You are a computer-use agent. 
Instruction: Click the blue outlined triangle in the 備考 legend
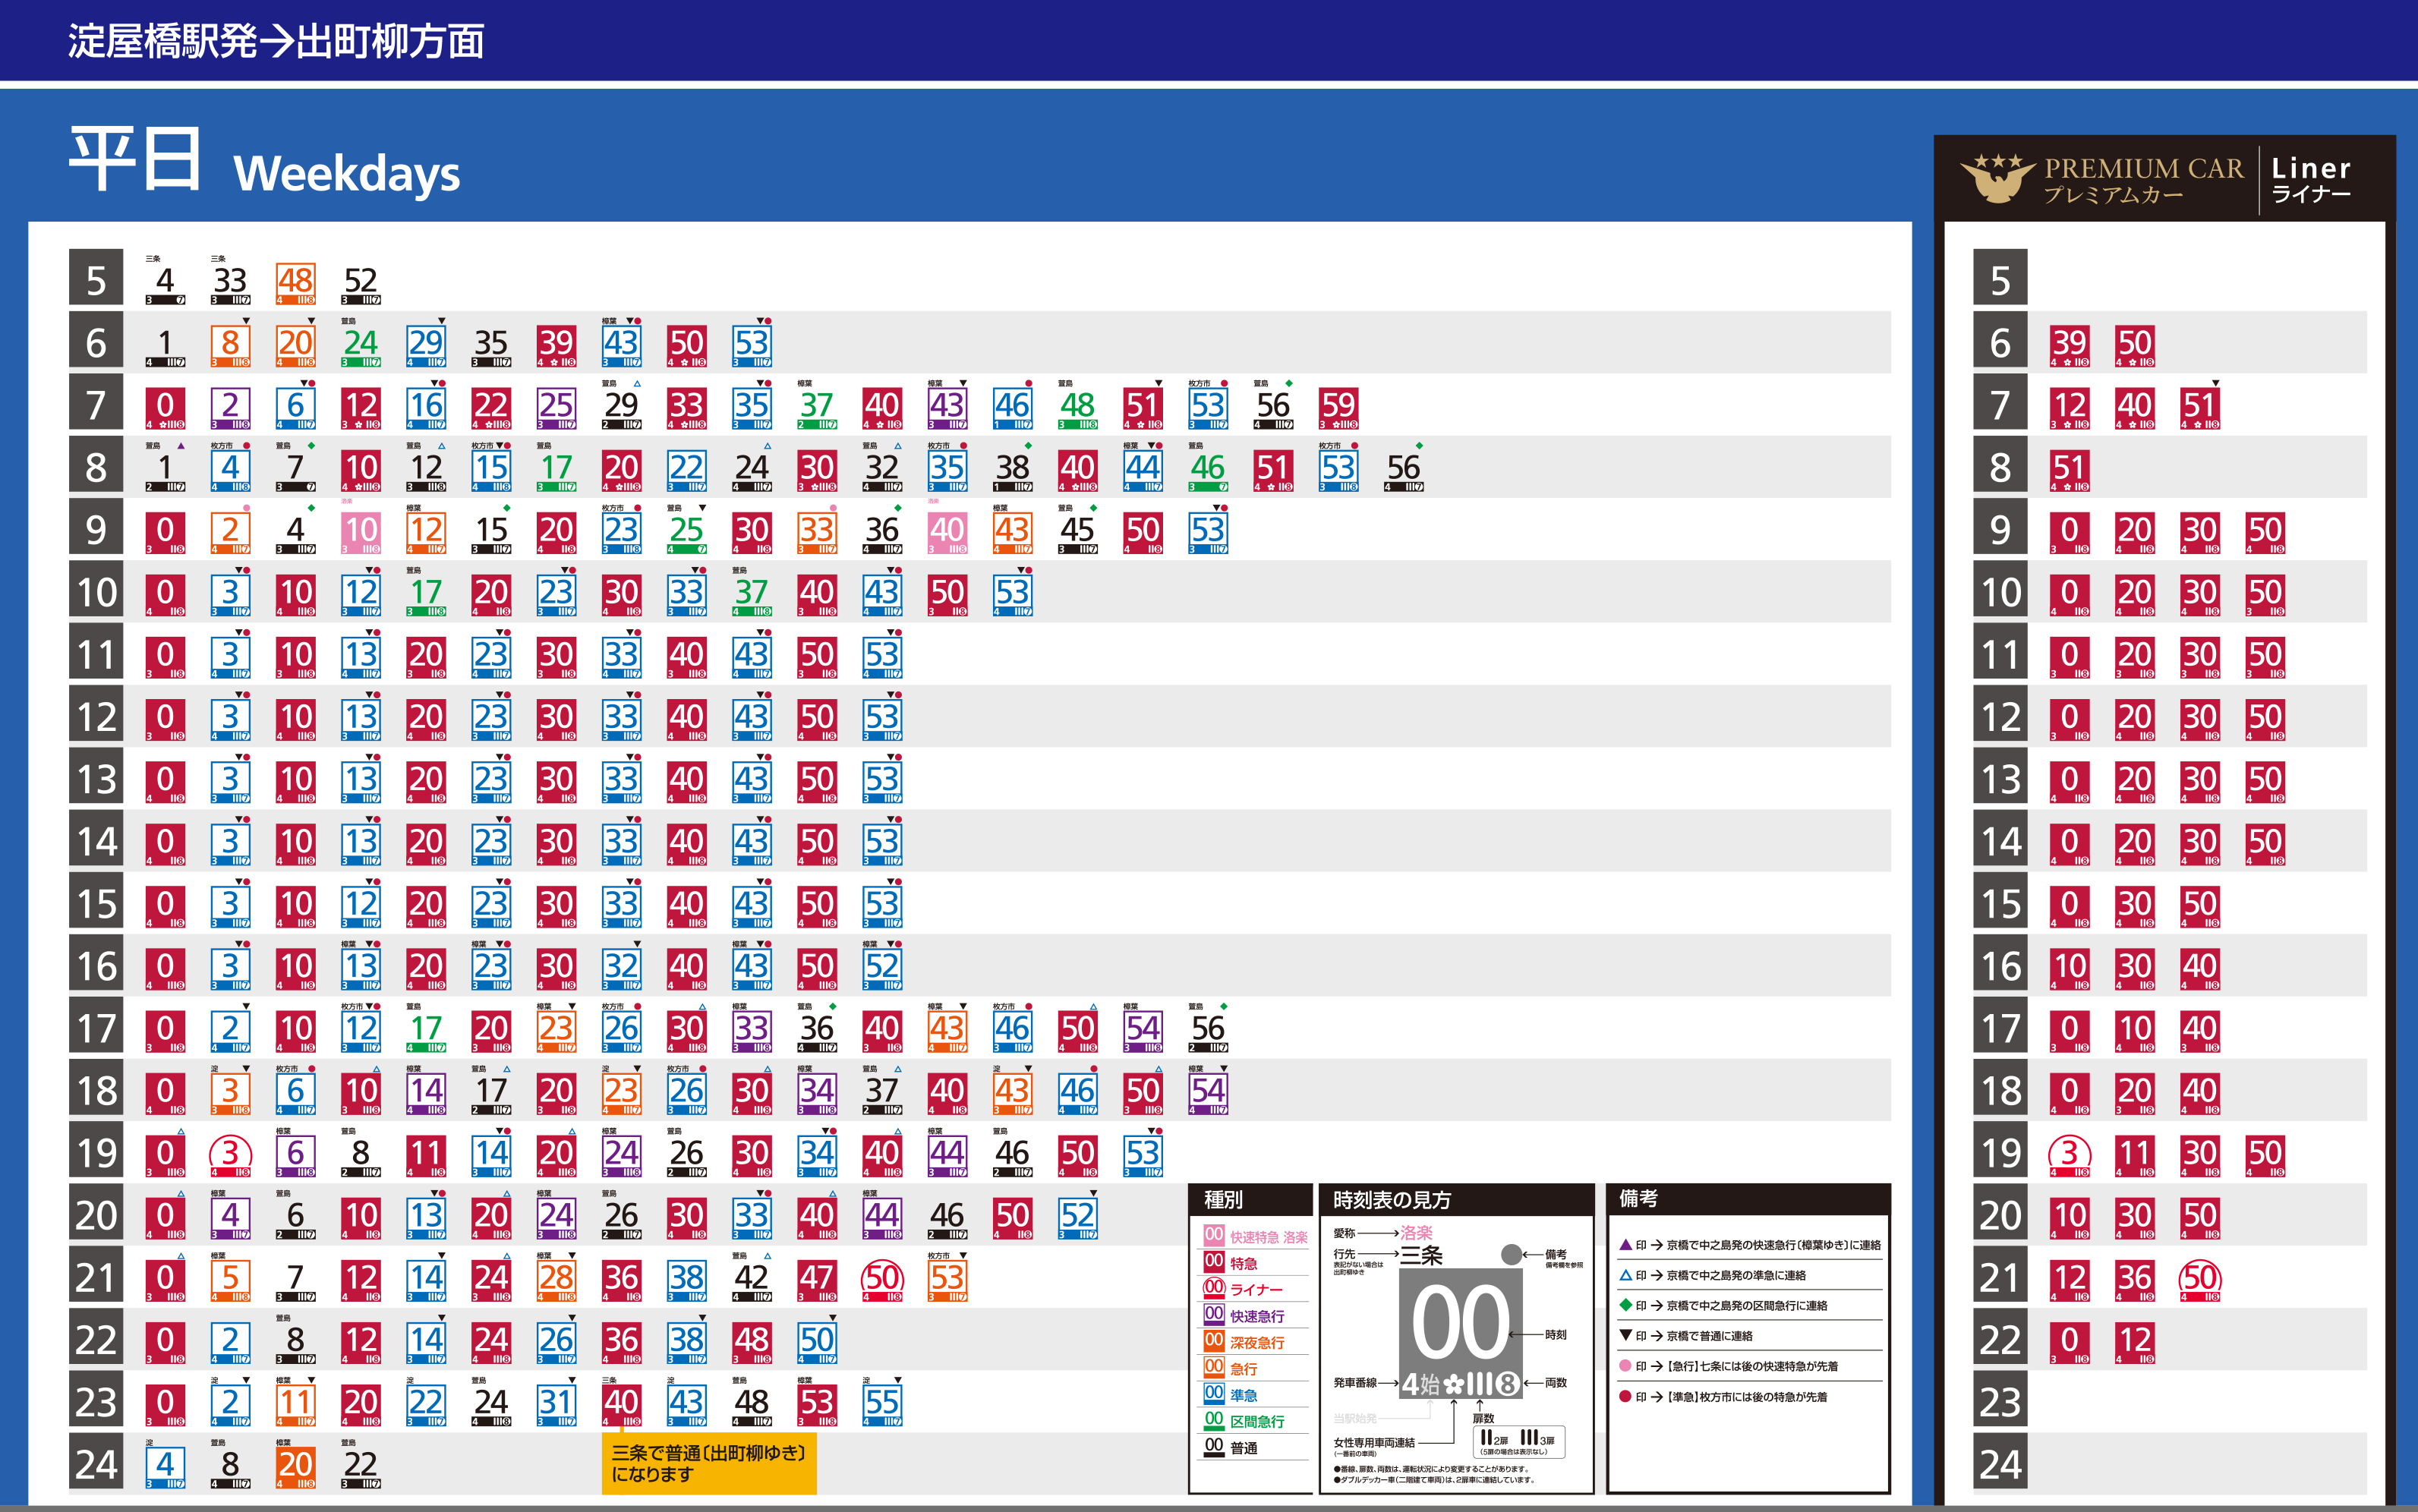[x=1625, y=1275]
